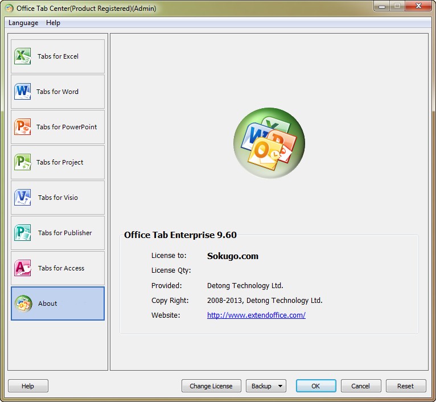Screen dimensions: 436x402
Task: Click the Help button at bottom left
Action: [x=28, y=386]
